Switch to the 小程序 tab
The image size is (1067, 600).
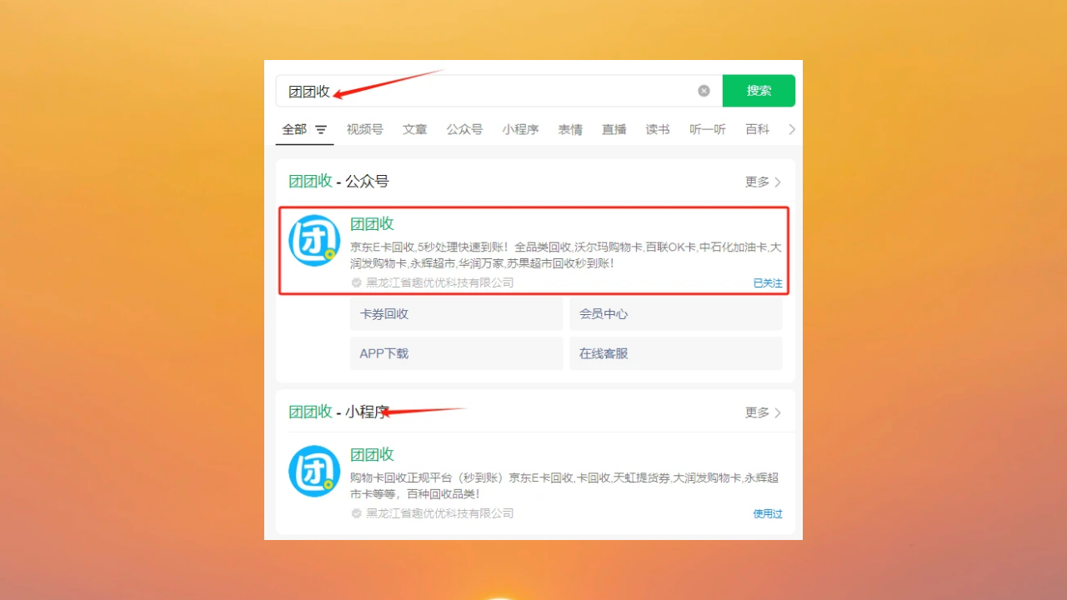pyautogui.click(x=520, y=129)
